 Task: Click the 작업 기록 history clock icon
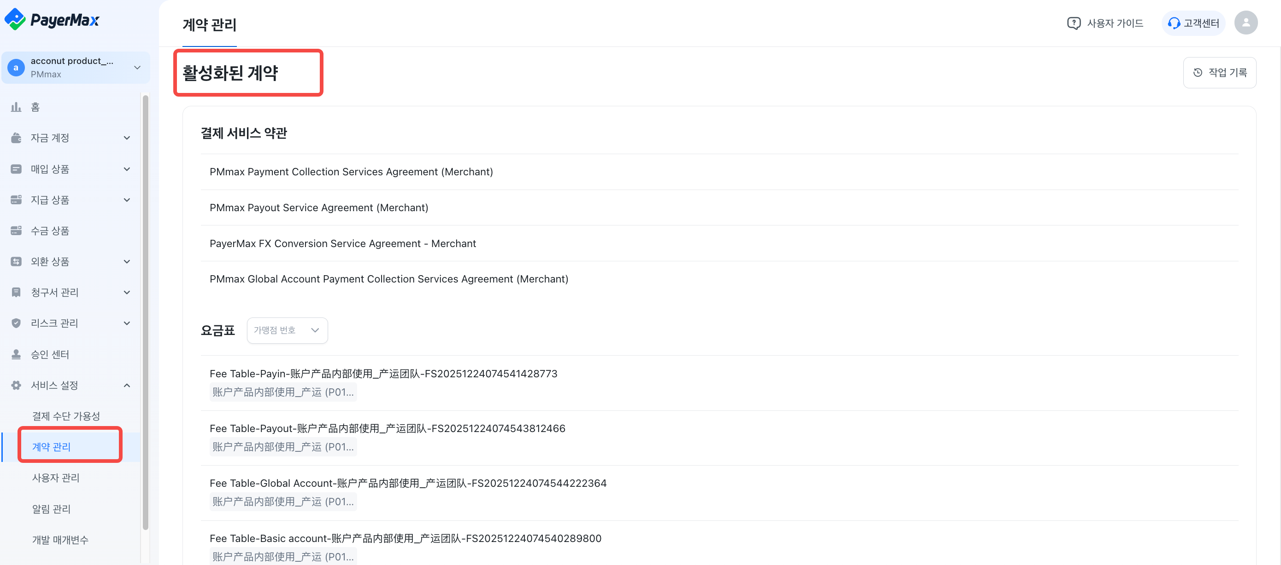1198,73
